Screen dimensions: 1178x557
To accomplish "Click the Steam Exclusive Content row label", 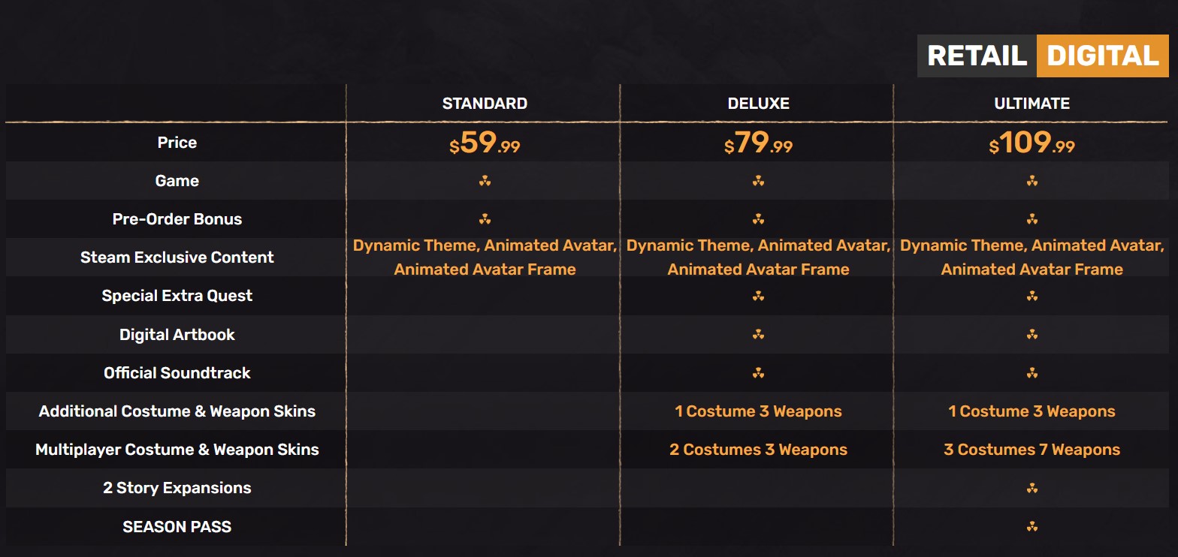I will pyautogui.click(x=177, y=257).
